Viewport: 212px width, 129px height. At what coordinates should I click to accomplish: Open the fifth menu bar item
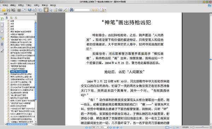[x=36, y=5]
